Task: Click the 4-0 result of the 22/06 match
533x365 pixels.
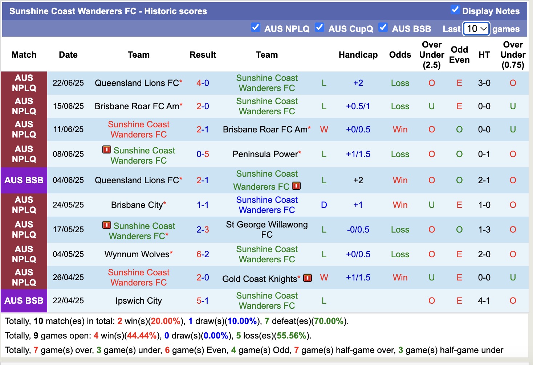Action: (203, 83)
